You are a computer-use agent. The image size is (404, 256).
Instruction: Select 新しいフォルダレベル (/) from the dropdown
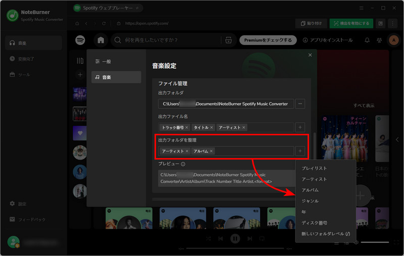point(326,234)
